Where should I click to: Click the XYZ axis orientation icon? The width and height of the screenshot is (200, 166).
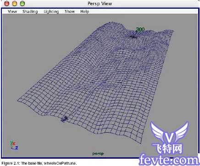pos(14,145)
